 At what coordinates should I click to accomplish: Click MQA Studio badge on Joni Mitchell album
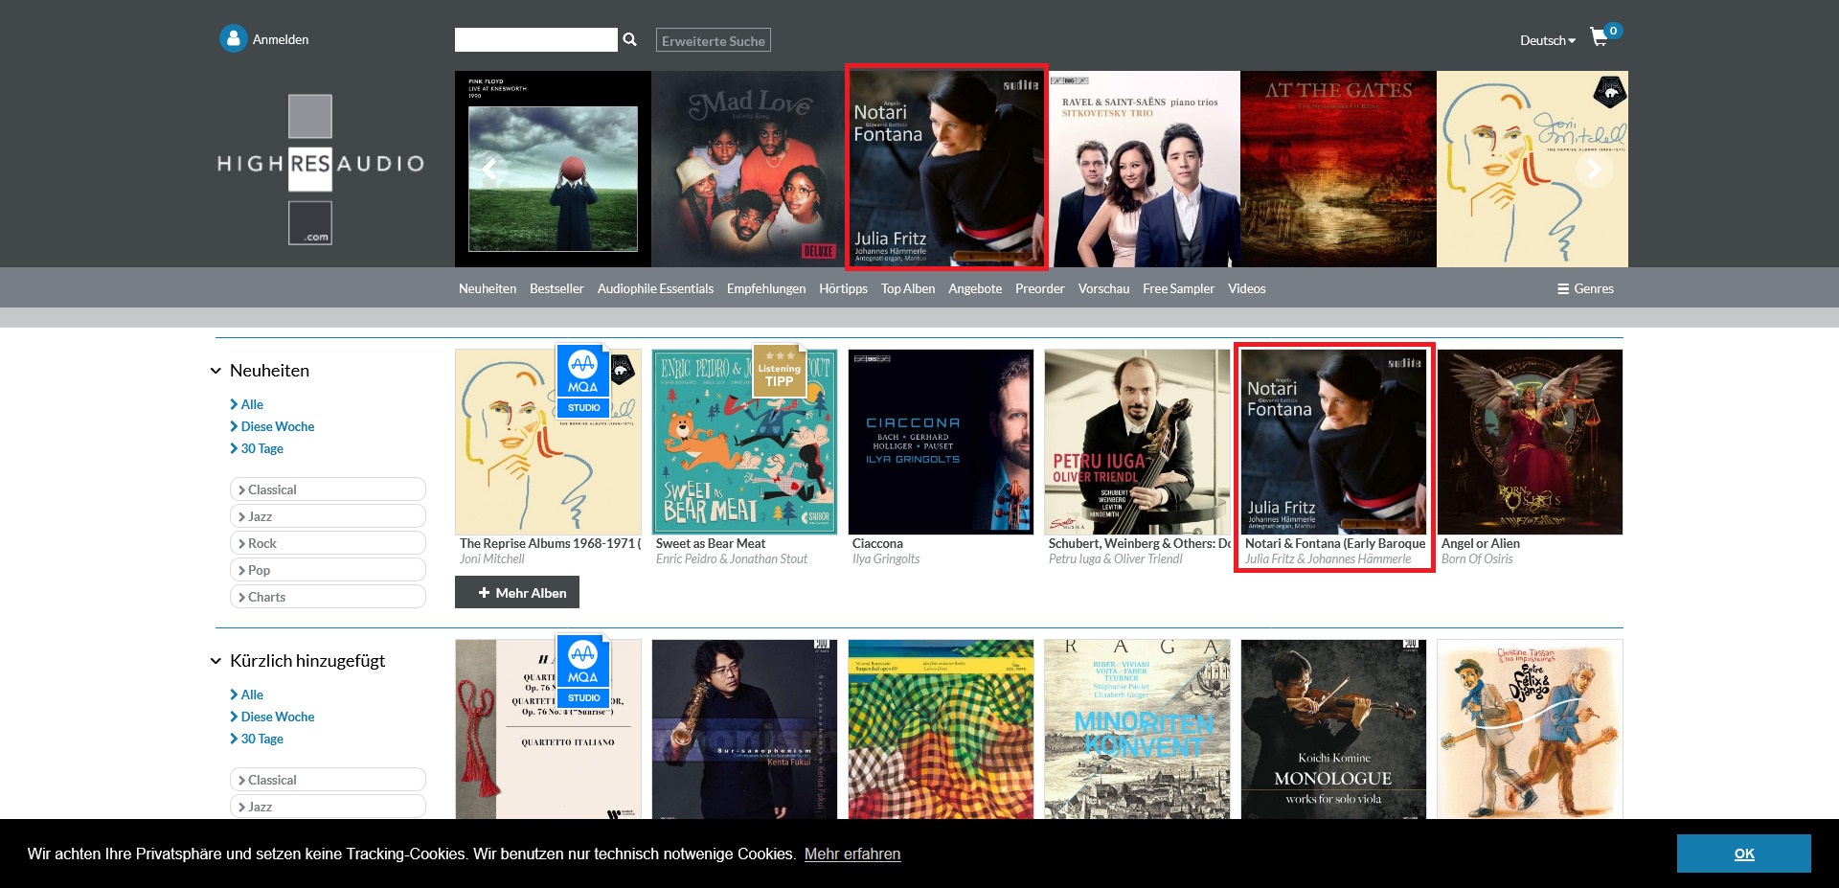pyautogui.click(x=583, y=380)
